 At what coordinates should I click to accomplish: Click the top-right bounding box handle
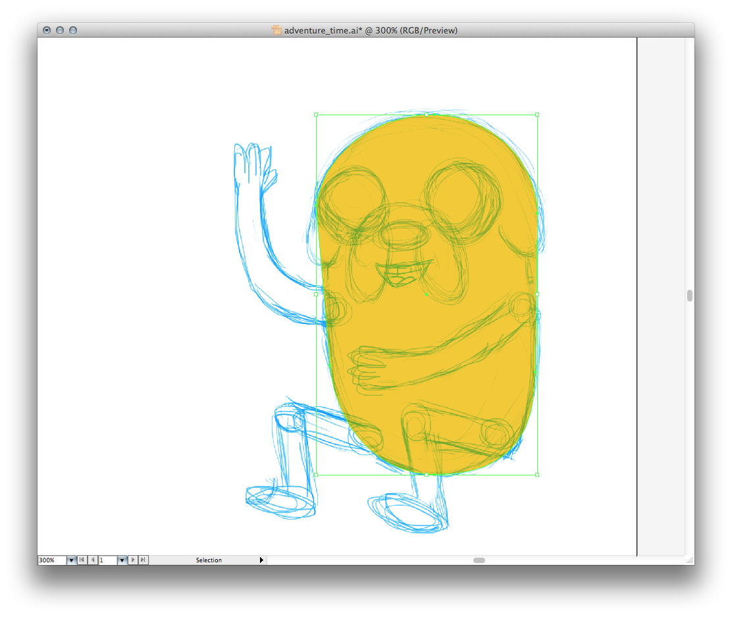537,115
